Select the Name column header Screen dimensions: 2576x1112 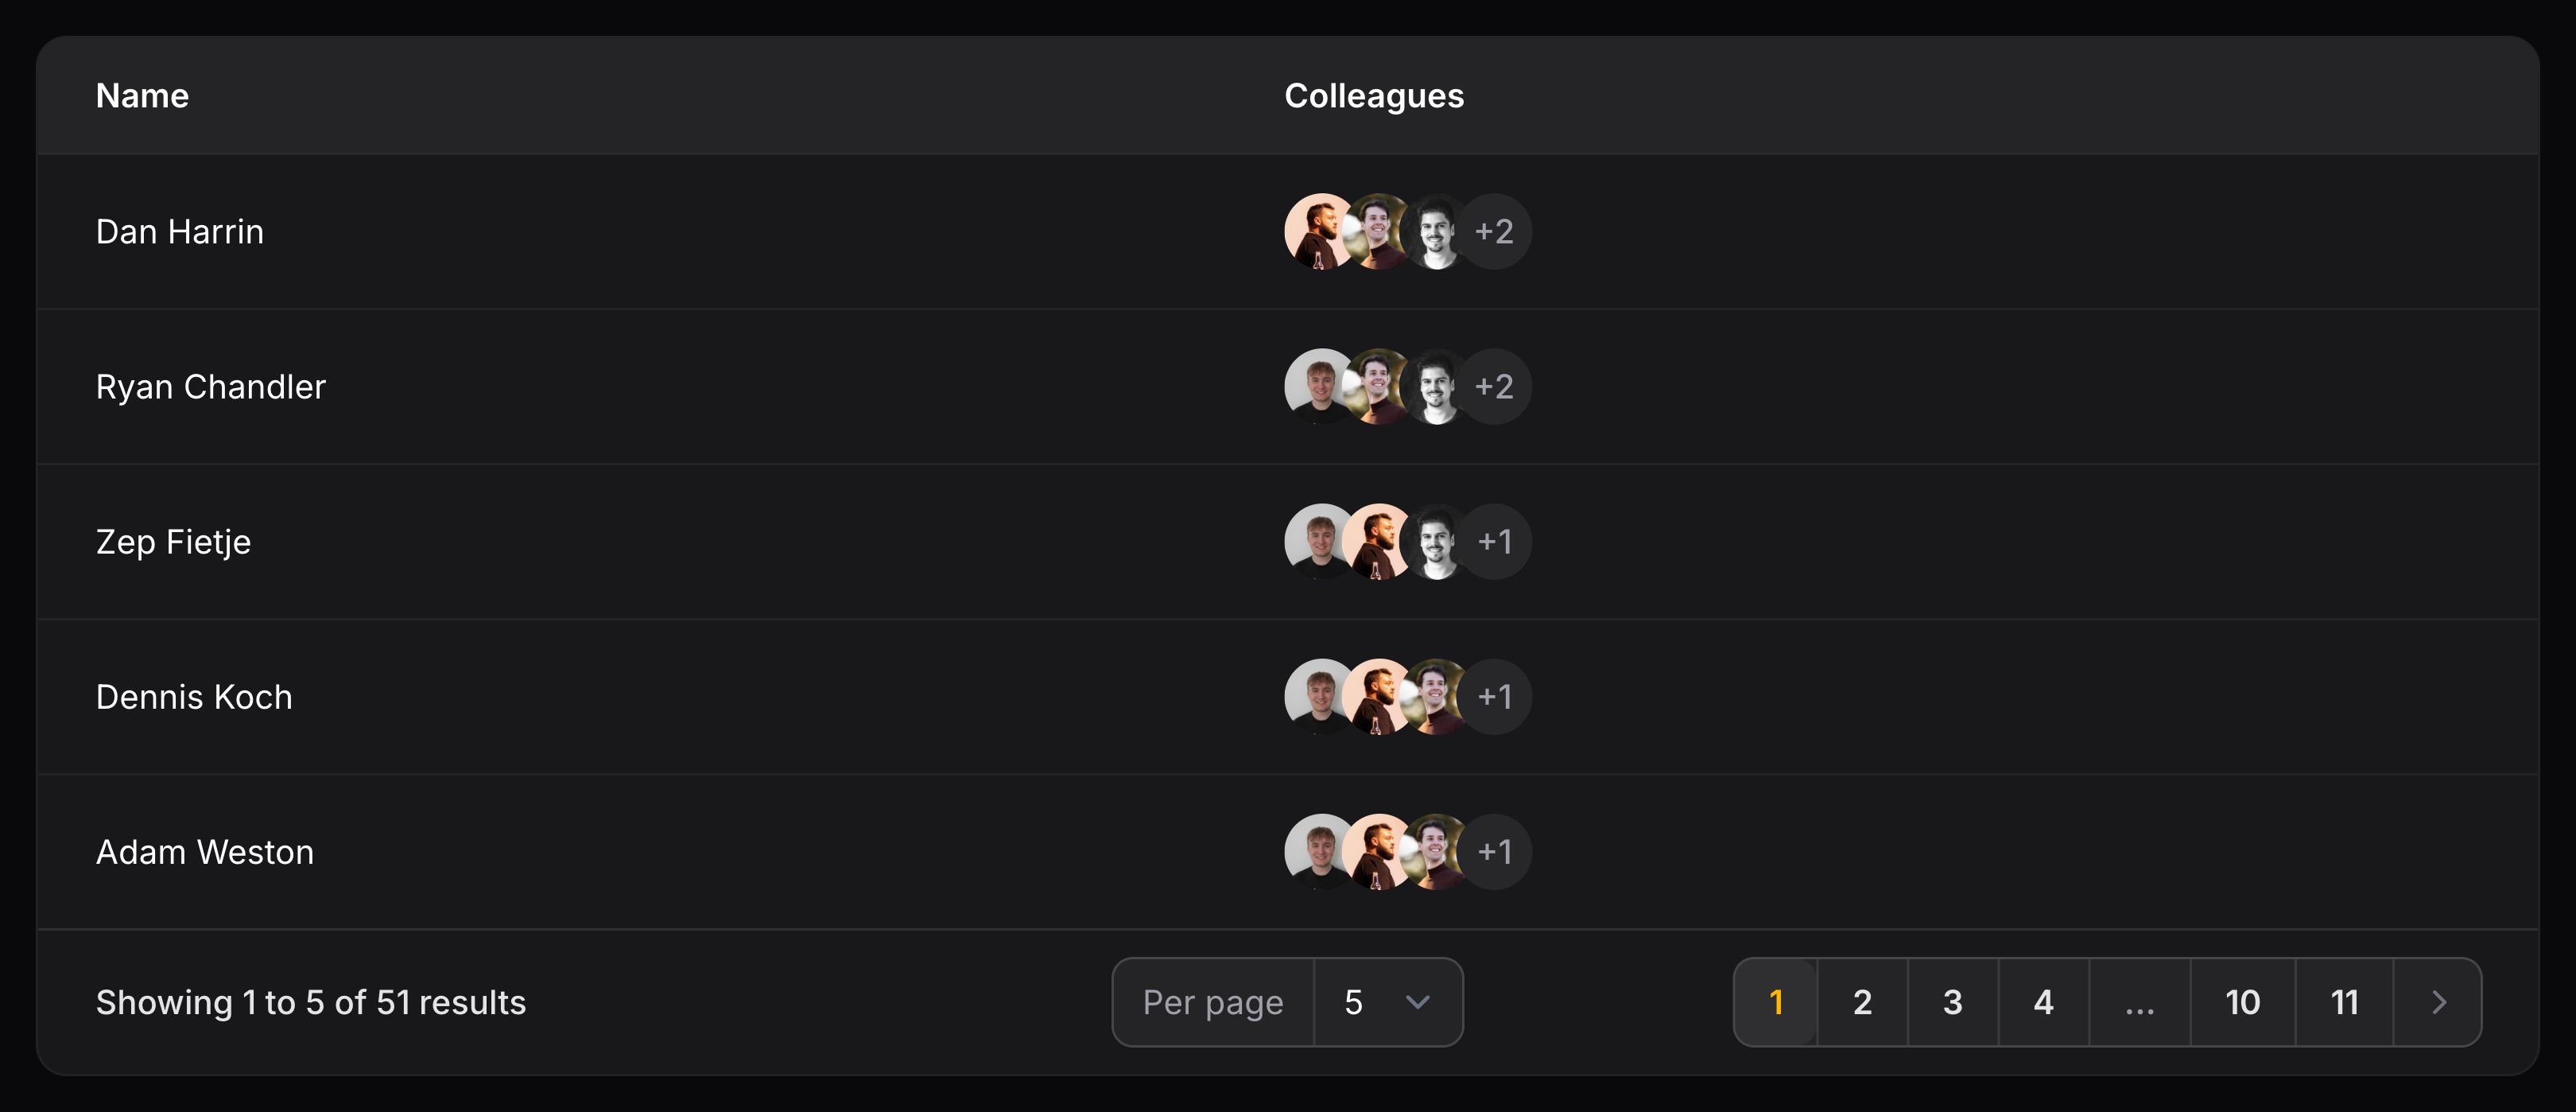tap(142, 95)
